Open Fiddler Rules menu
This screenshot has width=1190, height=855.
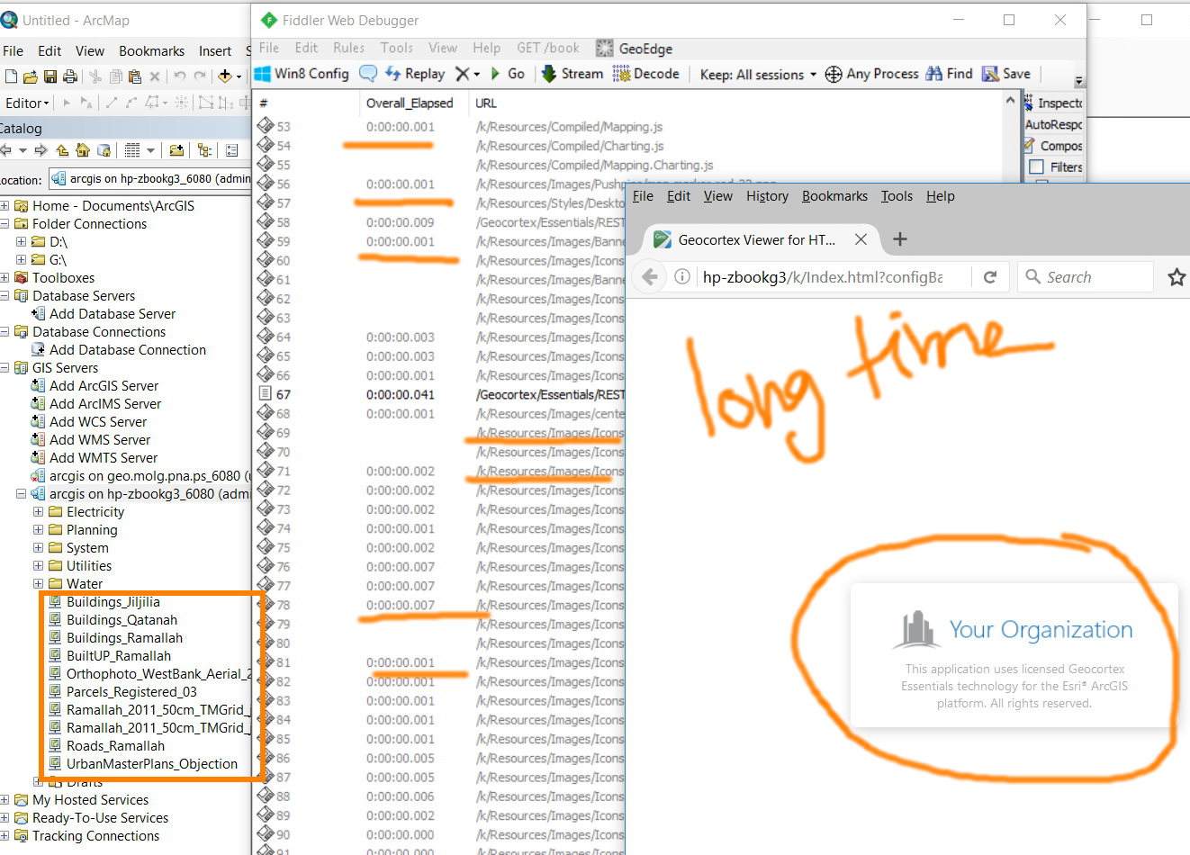pos(348,48)
